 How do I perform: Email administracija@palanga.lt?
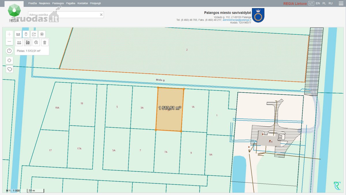(x=237, y=20)
